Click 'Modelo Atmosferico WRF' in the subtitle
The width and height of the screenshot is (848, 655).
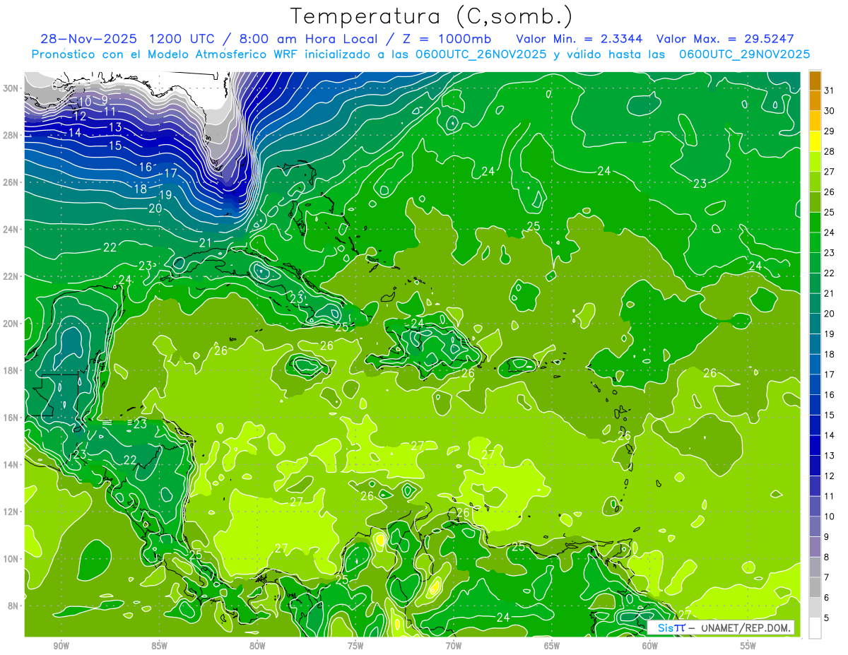point(222,54)
